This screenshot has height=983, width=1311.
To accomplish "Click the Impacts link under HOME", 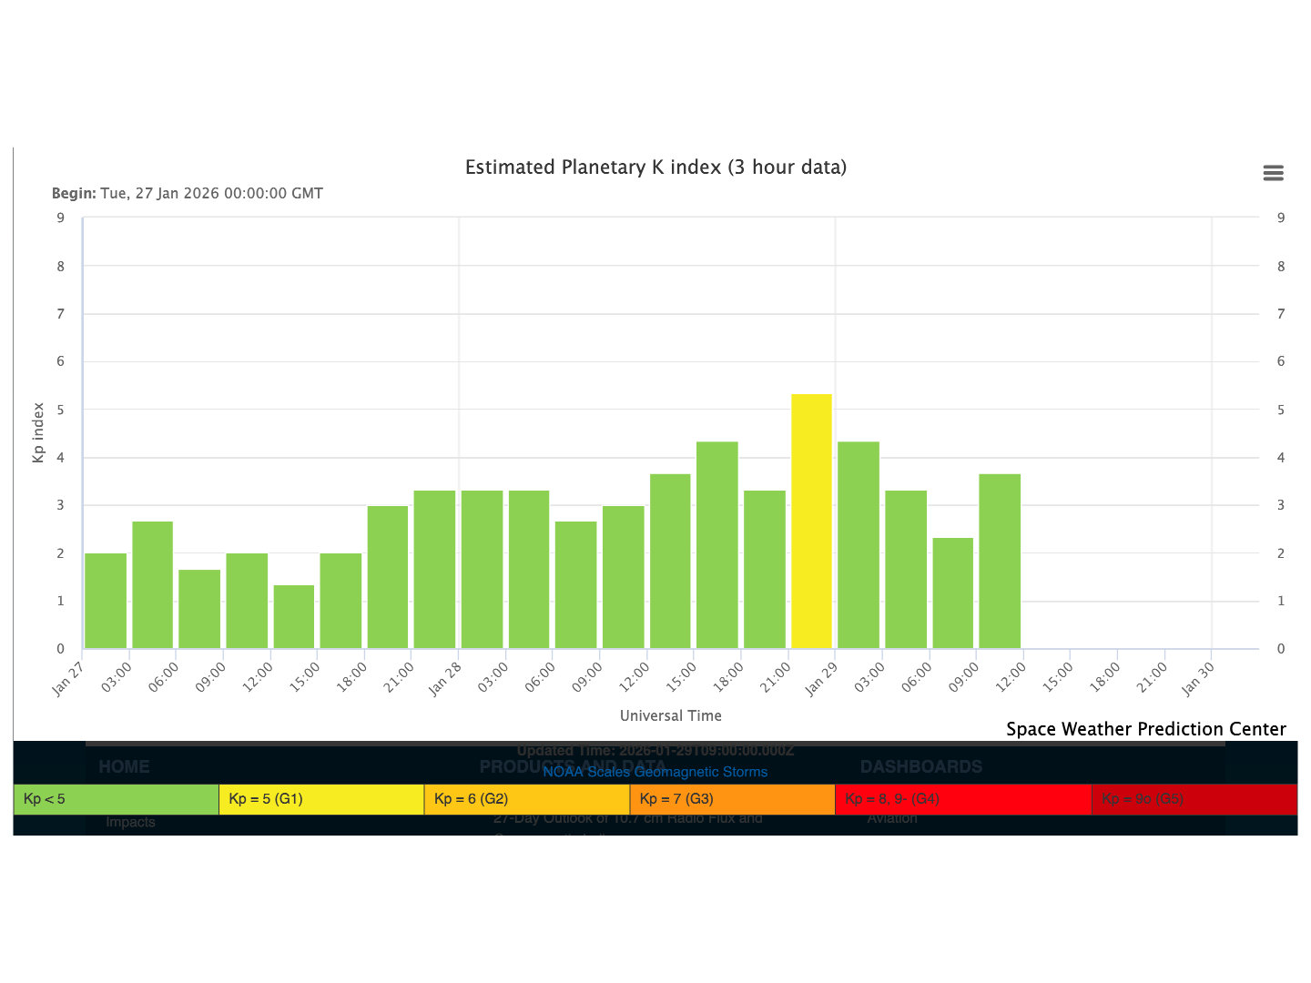I will pyautogui.click(x=130, y=822).
